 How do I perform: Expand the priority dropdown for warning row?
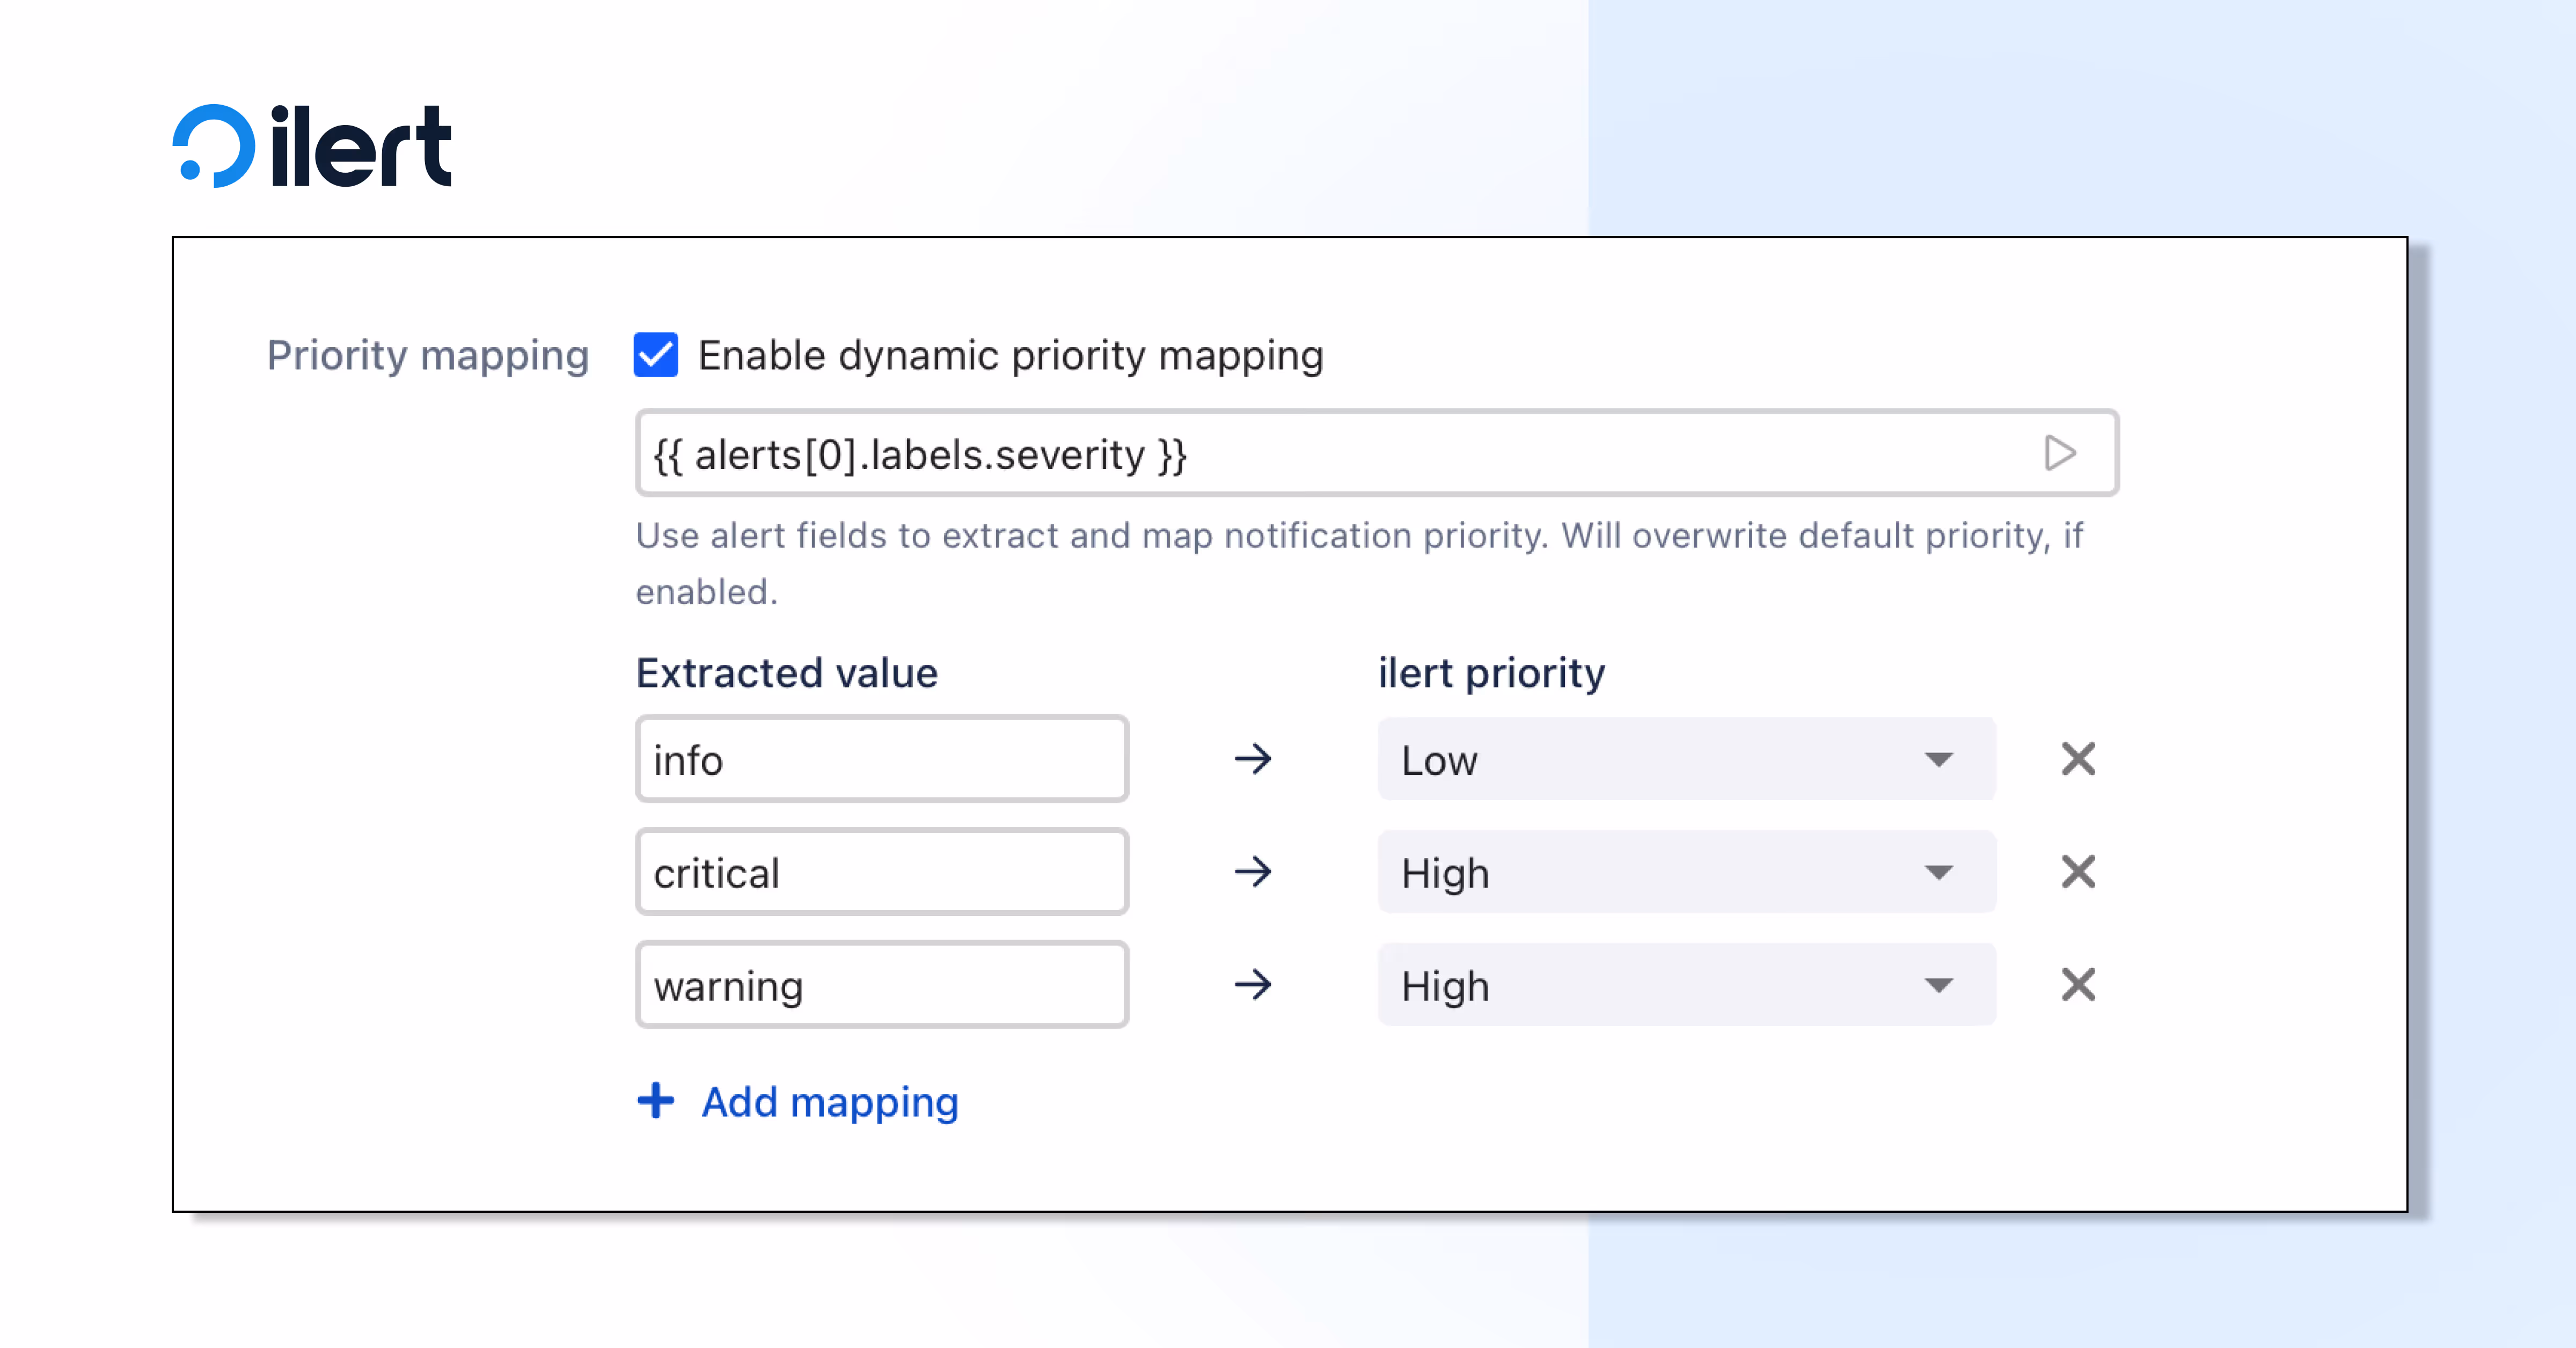[x=1686, y=985]
